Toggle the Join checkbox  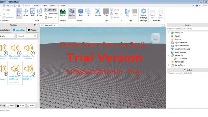[x=46, y=17]
